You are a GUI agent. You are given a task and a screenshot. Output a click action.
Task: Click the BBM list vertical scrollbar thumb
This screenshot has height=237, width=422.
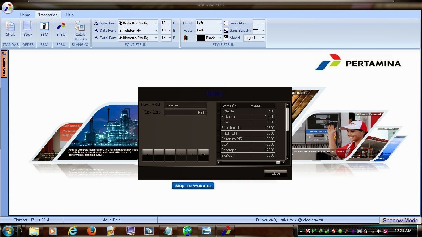point(287,119)
